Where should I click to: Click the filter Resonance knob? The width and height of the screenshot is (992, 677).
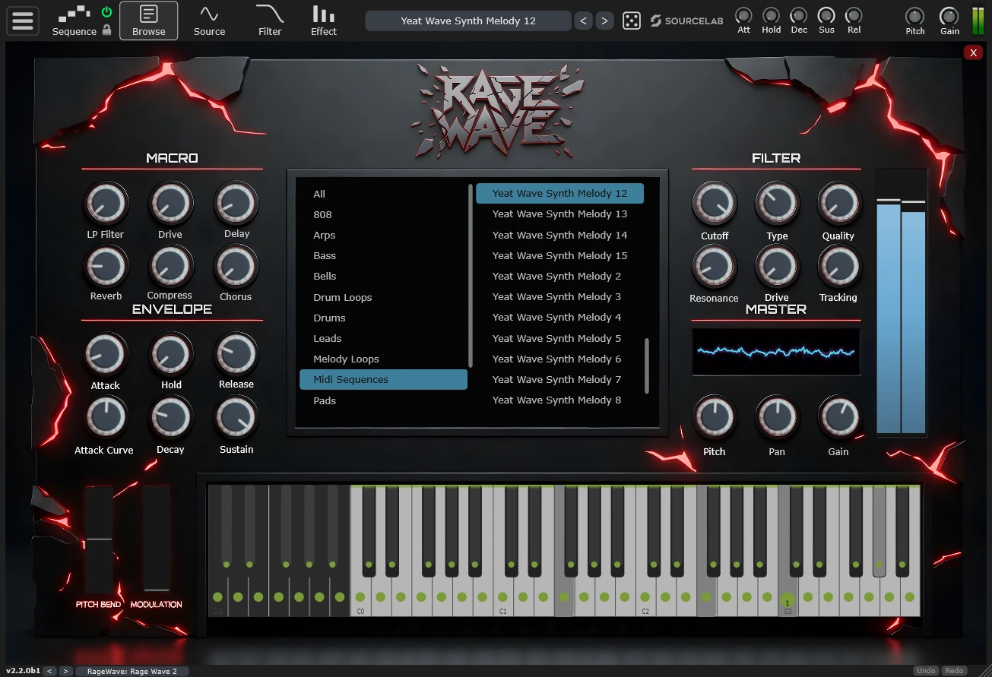point(714,267)
